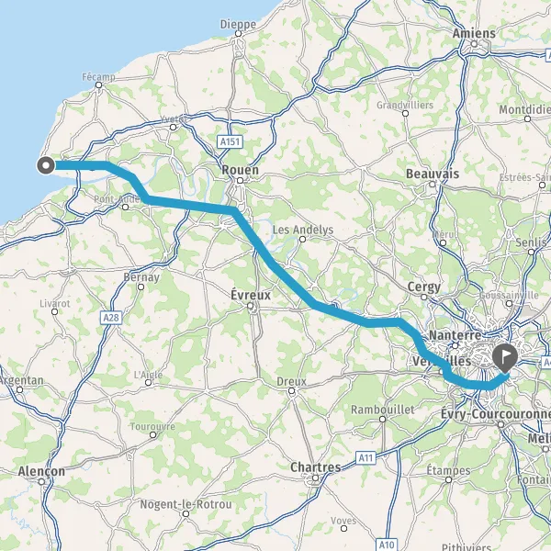The height and width of the screenshot is (551, 551).
Task: Click the Beauvais city label
Action: (x=433, y=174)
